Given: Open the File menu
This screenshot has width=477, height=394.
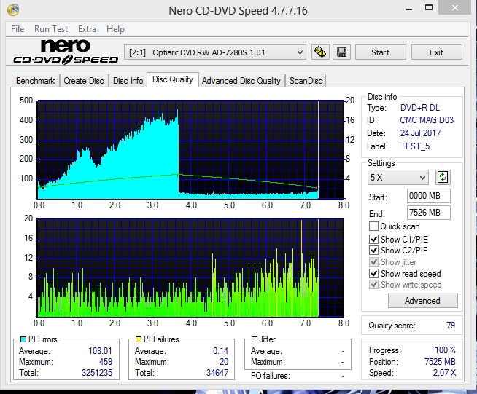Looking at the screenshot, I should point(18,29).
